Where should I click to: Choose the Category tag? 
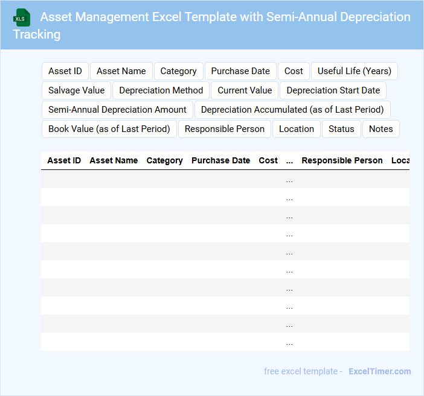(x=178, y=71)
